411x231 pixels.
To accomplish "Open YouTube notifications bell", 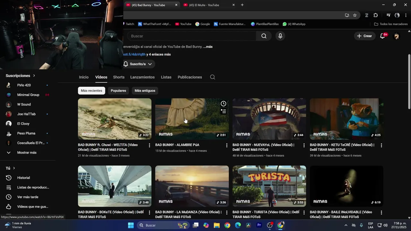I will (x=382, y=36).
